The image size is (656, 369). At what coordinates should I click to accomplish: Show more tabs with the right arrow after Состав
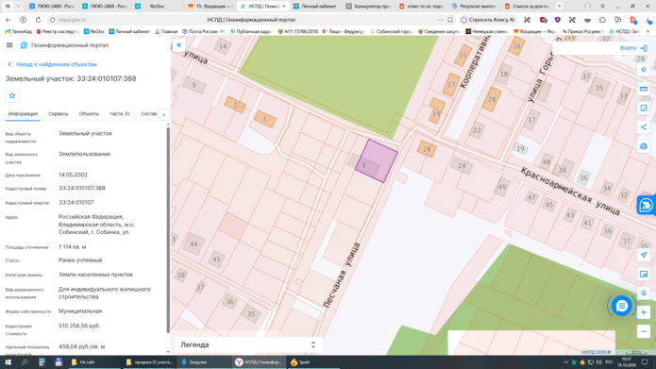coord(164,114)
